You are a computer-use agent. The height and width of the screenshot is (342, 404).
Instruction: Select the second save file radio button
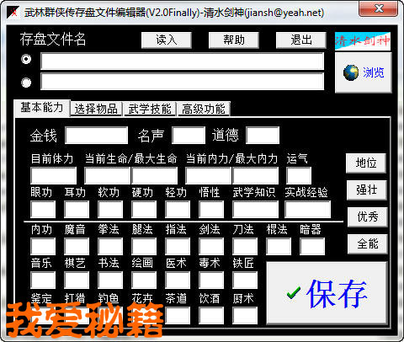26,83
